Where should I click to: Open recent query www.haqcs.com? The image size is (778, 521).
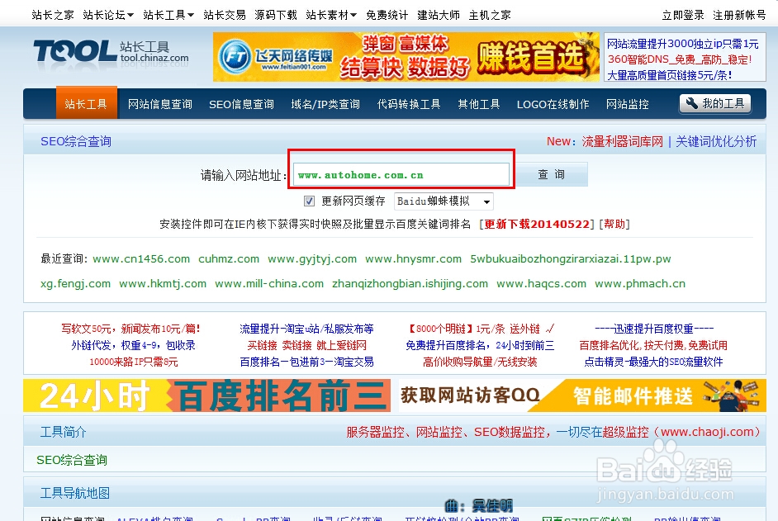pos(541,284)
